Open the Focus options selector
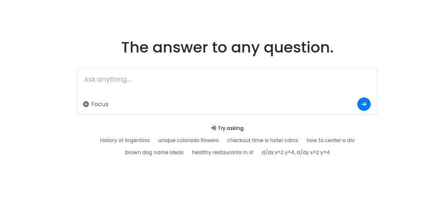Image resolution: width=448 pixels, height=200 pixels. point(96,104)
